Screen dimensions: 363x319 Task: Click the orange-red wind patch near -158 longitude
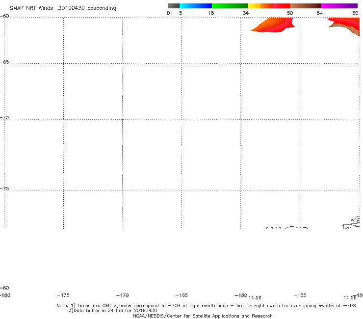click(x=274, y=25)
